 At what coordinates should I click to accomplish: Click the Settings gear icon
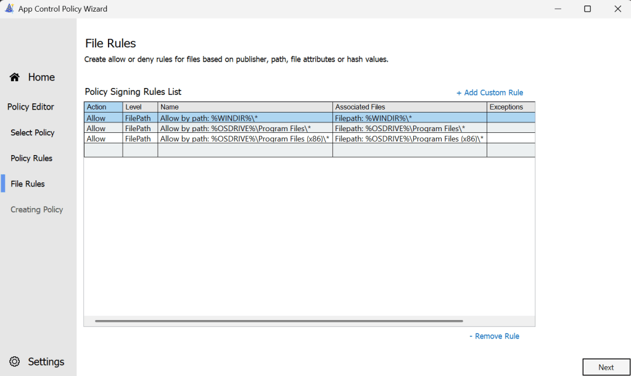pos(15,362)
